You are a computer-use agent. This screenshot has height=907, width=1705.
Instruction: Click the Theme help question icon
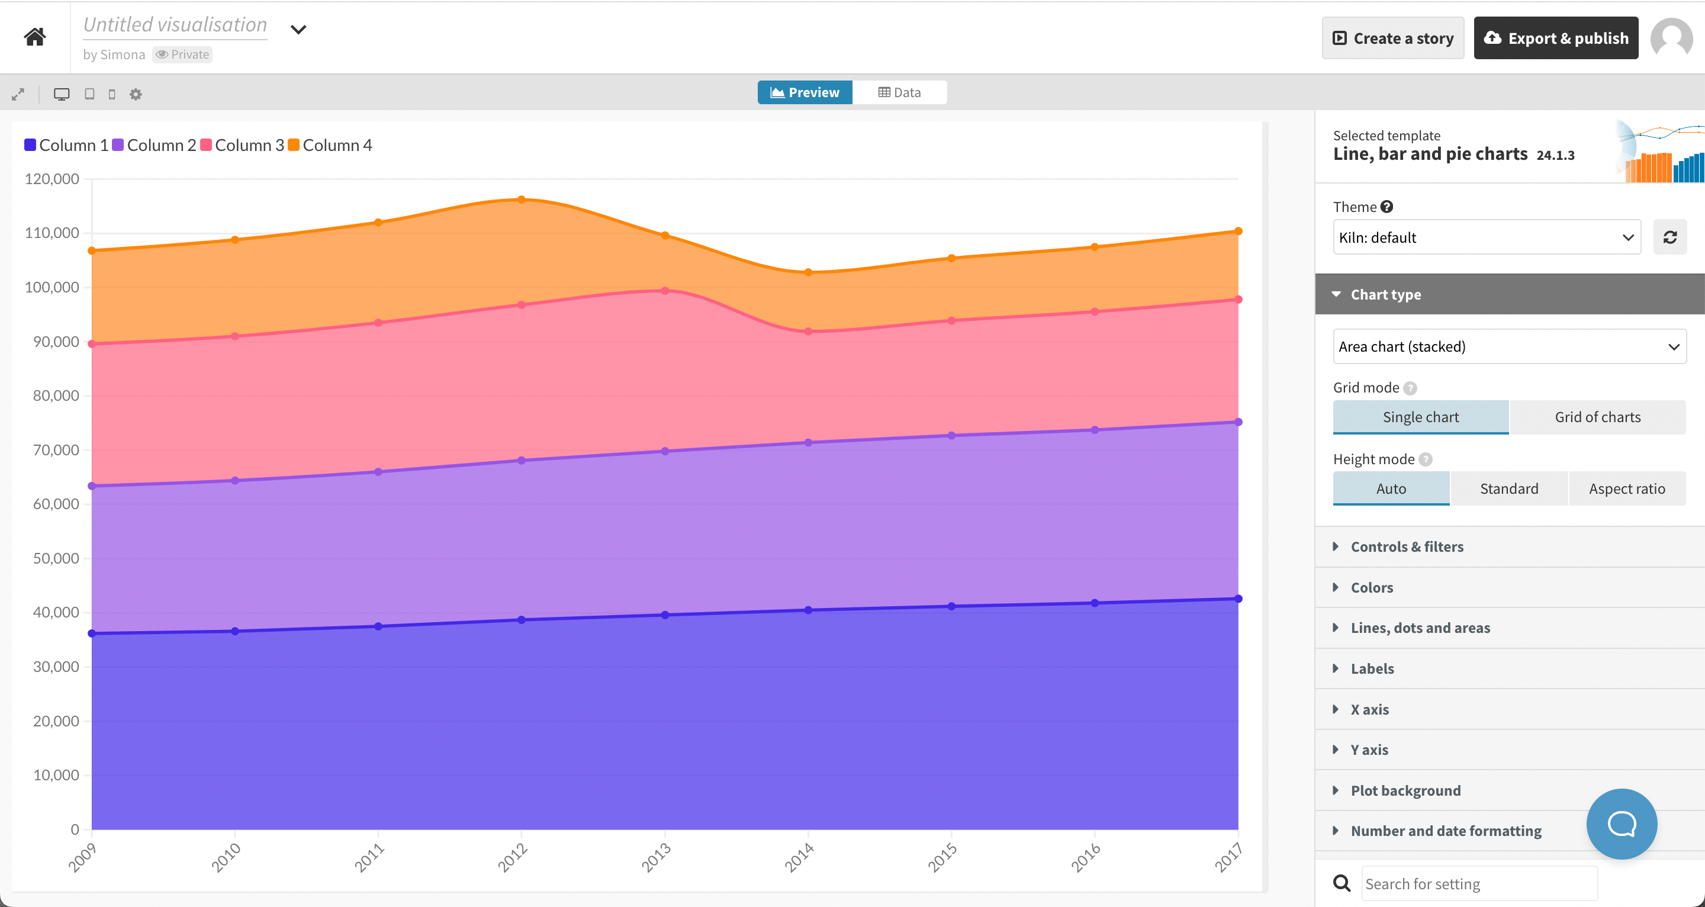tap(1387, 207)
